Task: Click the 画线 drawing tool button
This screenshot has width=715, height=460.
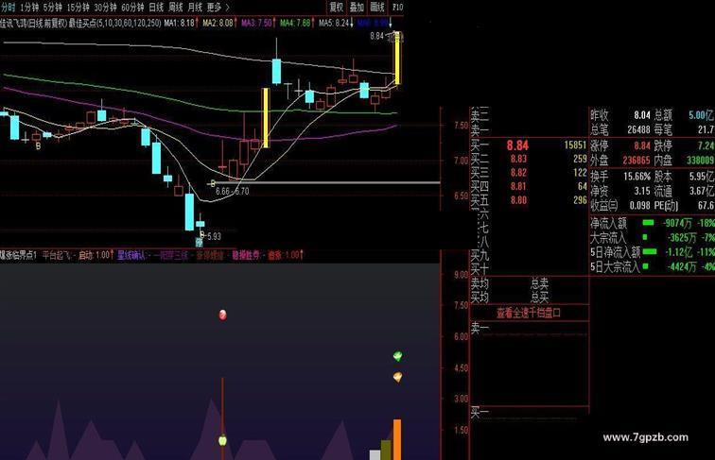Action: point(377,7)
